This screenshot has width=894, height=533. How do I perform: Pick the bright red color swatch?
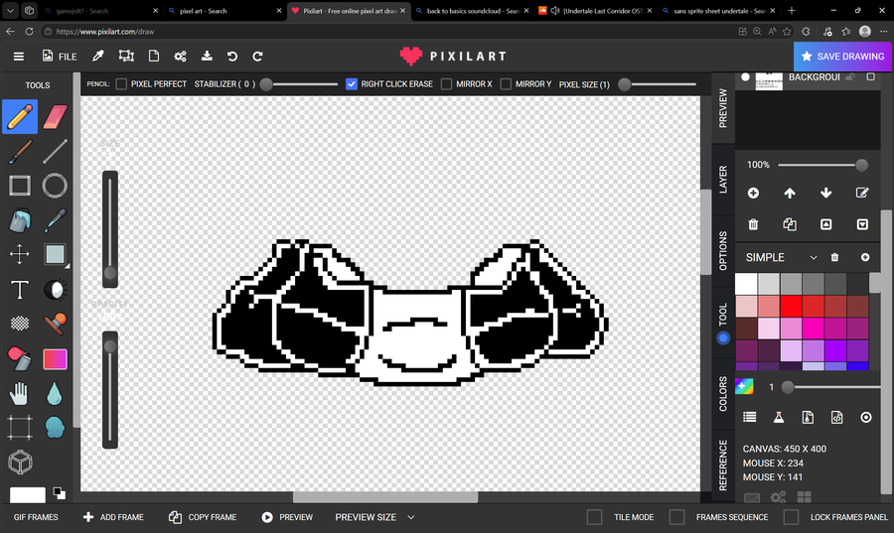coord(791,307)
